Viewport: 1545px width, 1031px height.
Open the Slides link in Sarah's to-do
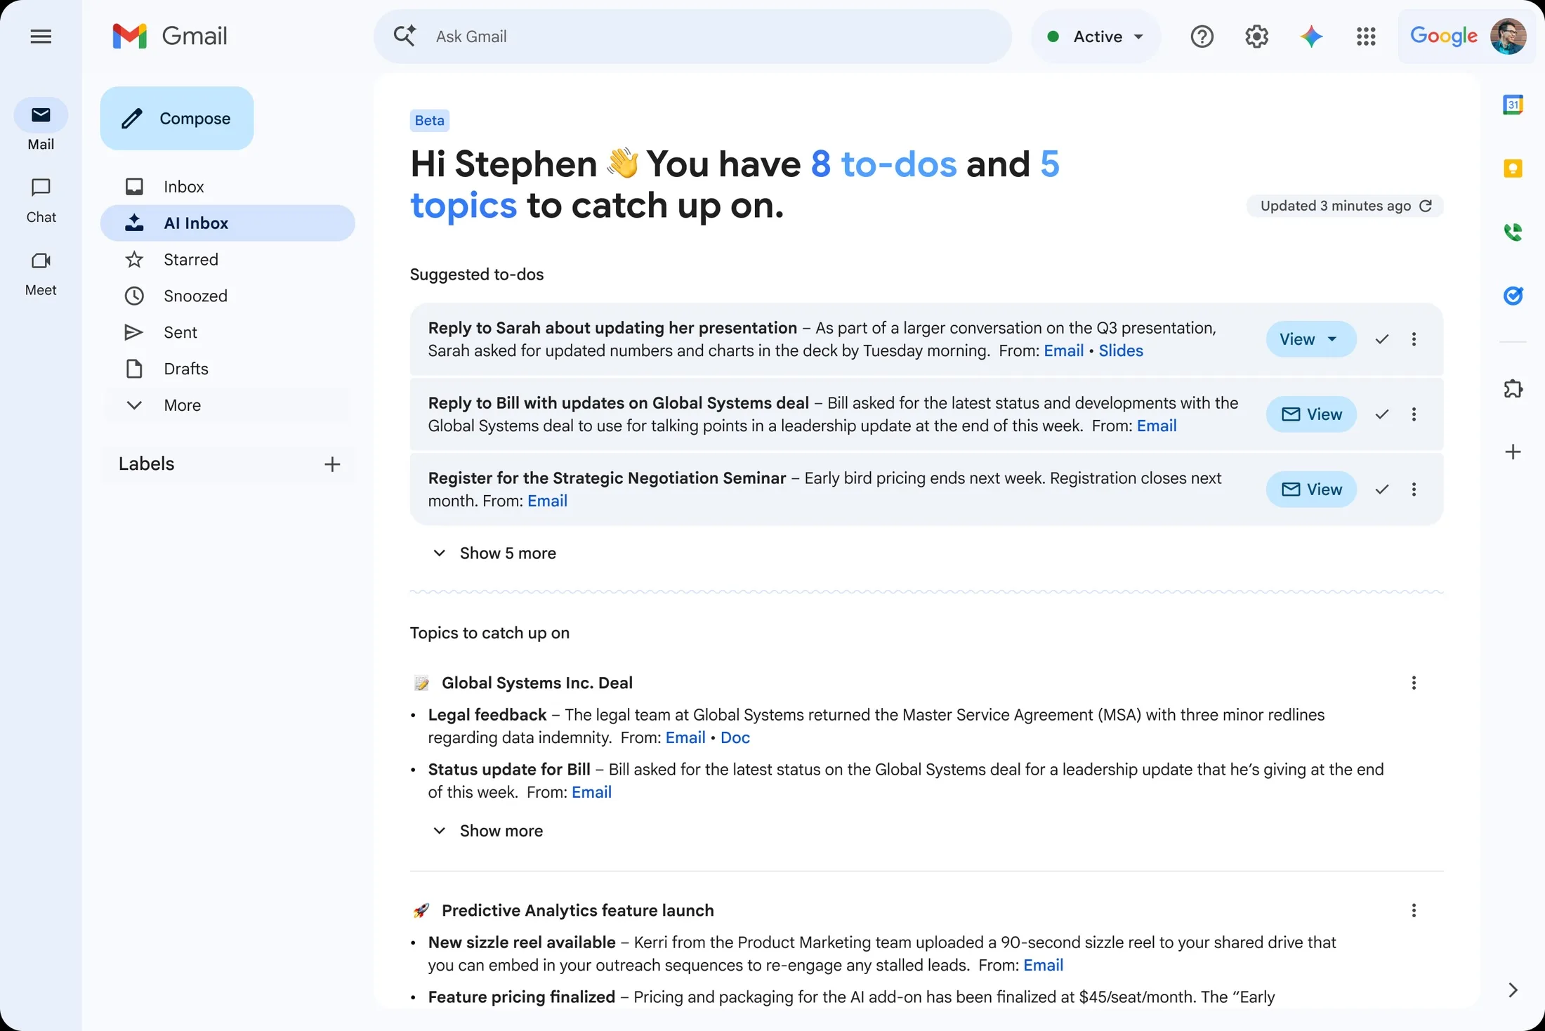pos(1120,350)
